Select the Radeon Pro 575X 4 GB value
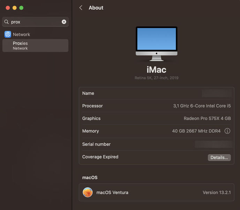Image resolution: width=240 pixels, height=210 pixels. [x=207, y=118]
